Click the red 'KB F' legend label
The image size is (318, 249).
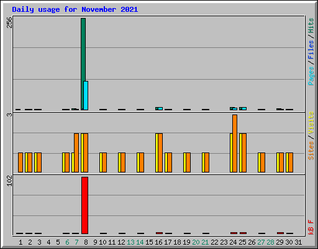pyautogui.click(x=311, y=227)
